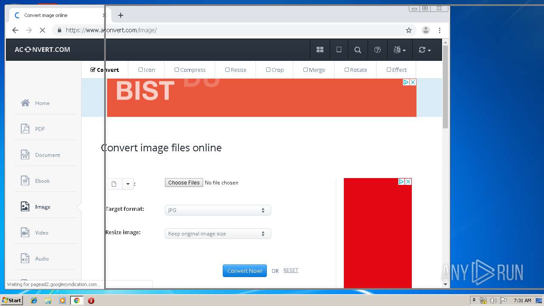Click the Audio speaker icon
The image size is (544, 306).
point(25,258)
